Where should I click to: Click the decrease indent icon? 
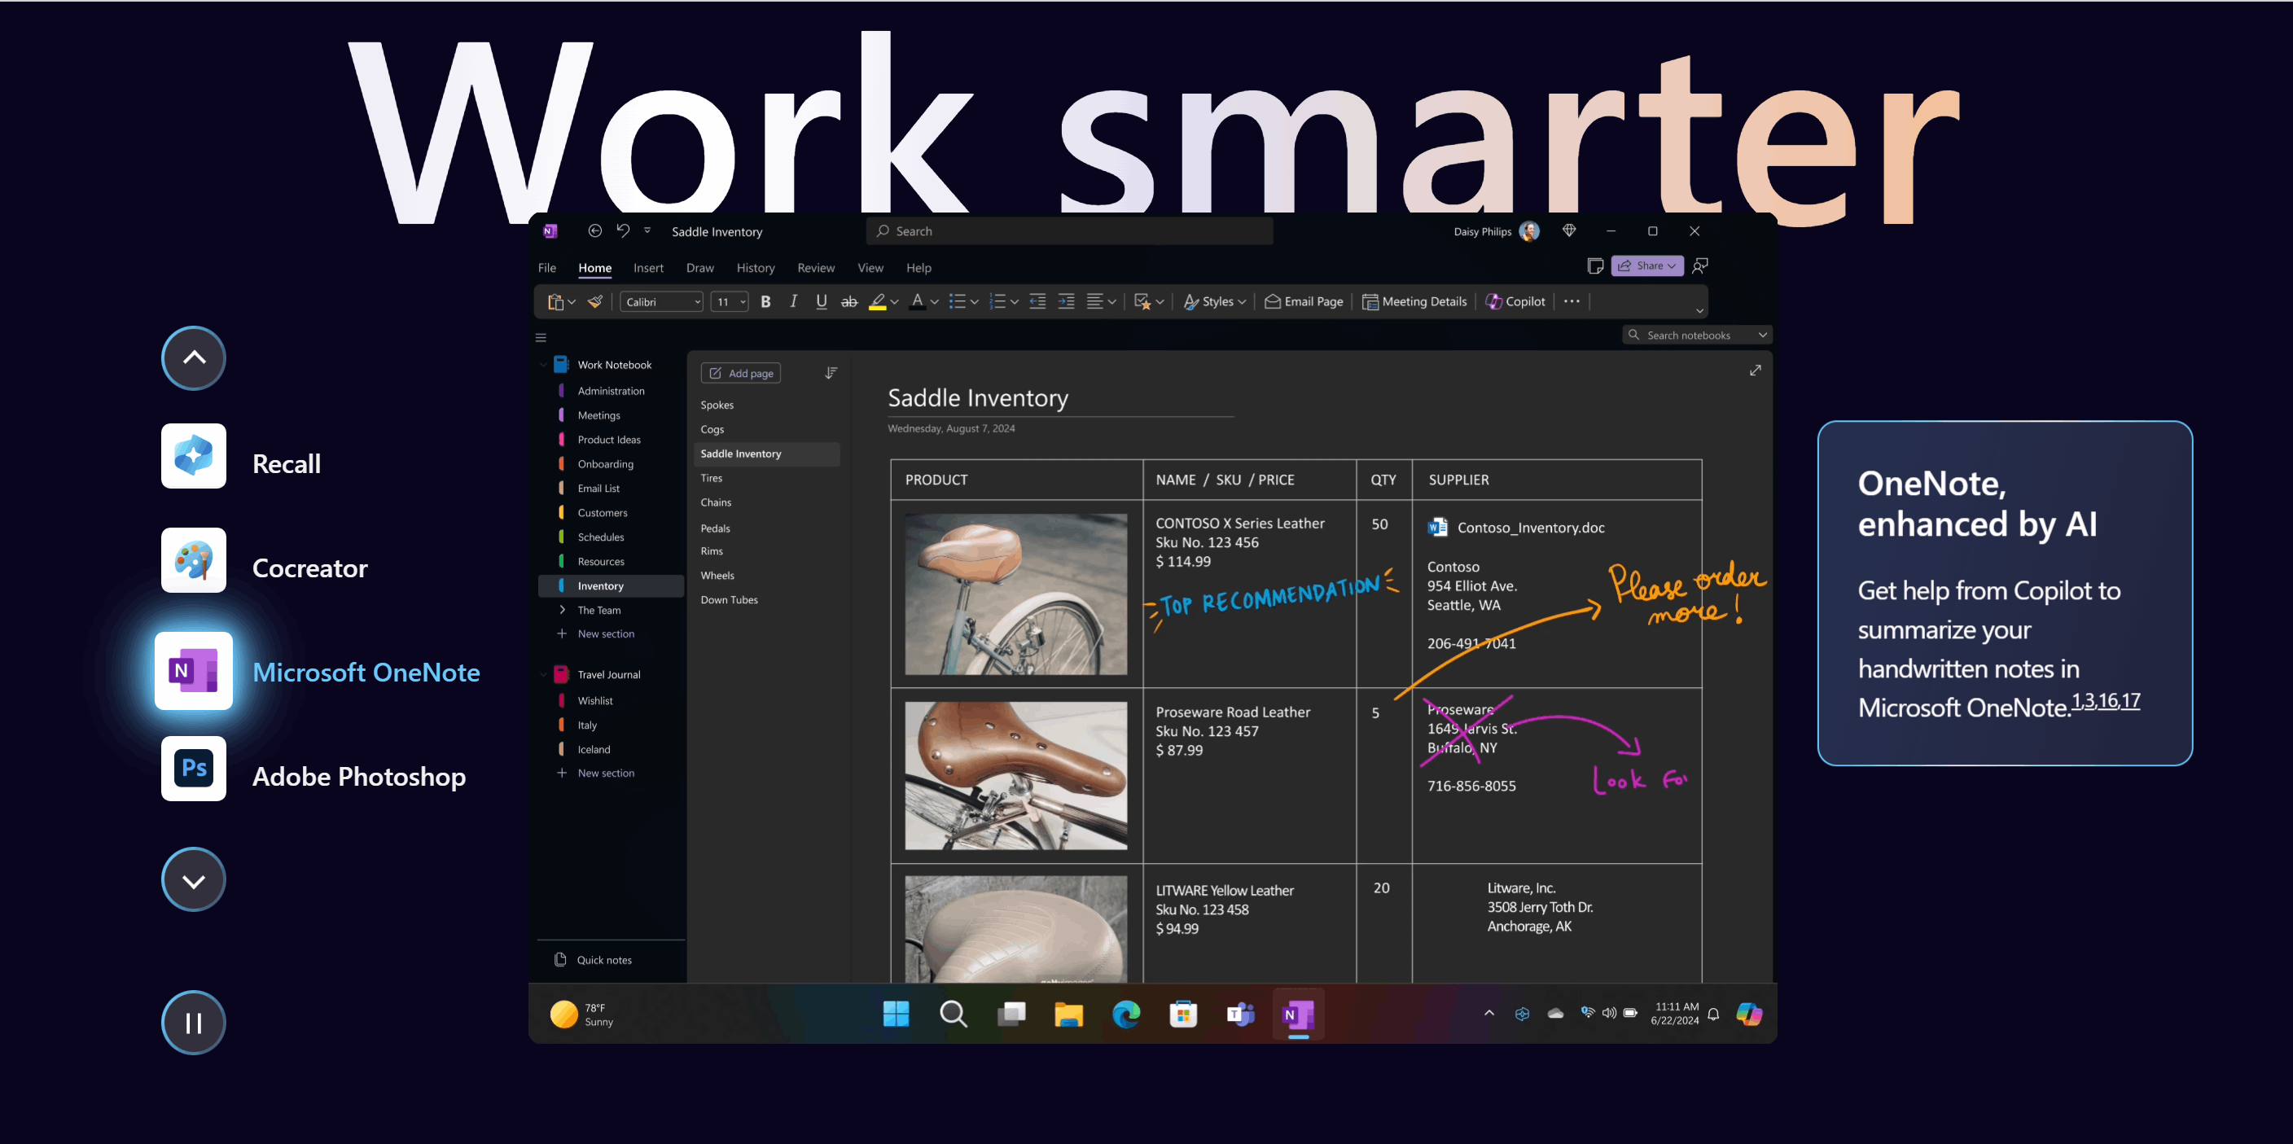1037,302
